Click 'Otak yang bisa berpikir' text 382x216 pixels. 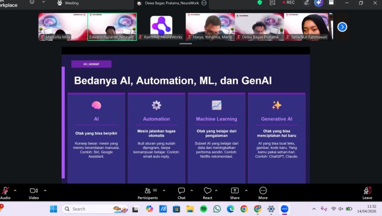(x=96, y=133)
